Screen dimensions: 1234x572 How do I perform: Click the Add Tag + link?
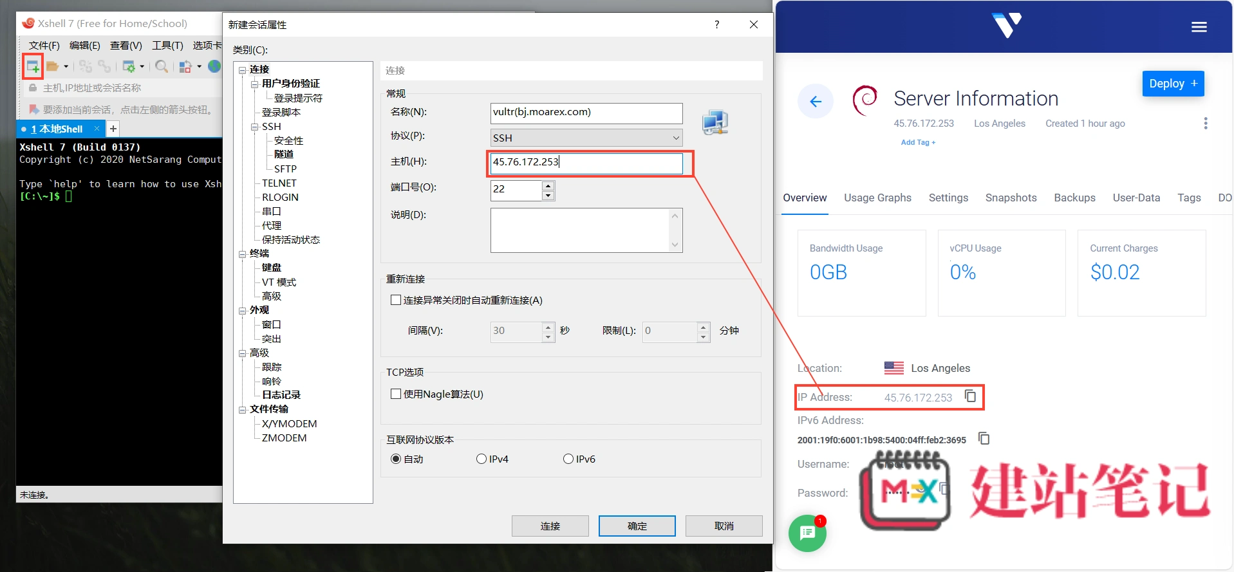point(918,142)
